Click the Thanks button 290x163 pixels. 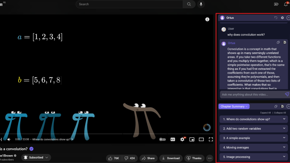click(x=194, y=158)
